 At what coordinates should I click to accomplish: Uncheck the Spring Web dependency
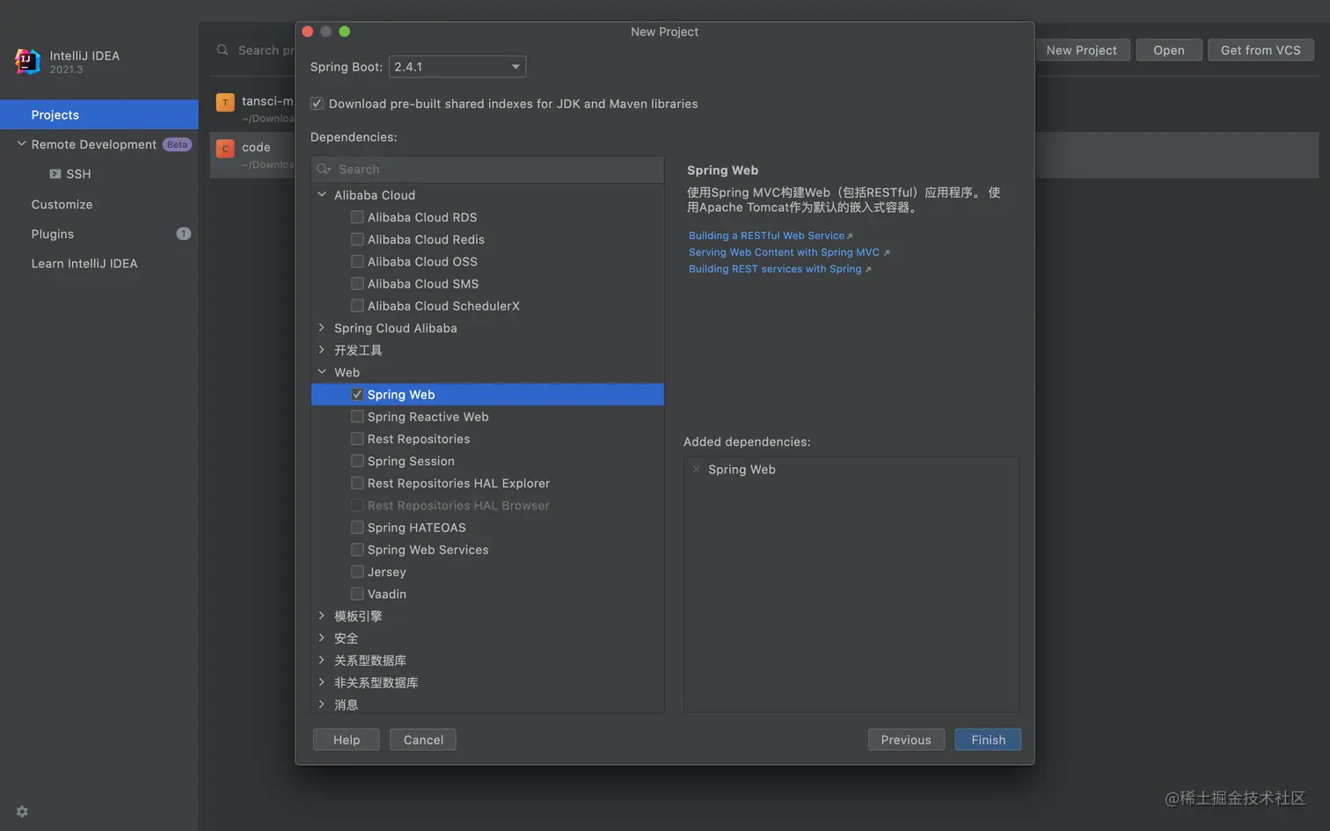click(357, 395)
